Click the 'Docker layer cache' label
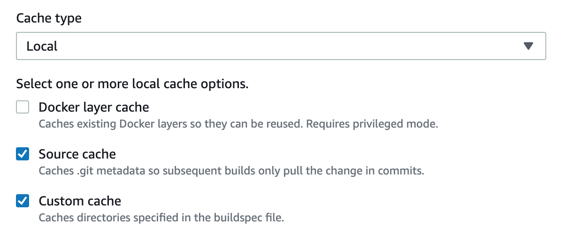The image size is (566, 242). (94, 107)
